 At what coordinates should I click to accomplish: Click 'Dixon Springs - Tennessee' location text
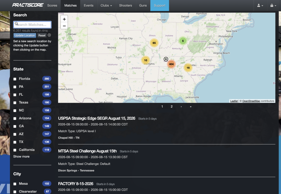[x=76, y=170]
